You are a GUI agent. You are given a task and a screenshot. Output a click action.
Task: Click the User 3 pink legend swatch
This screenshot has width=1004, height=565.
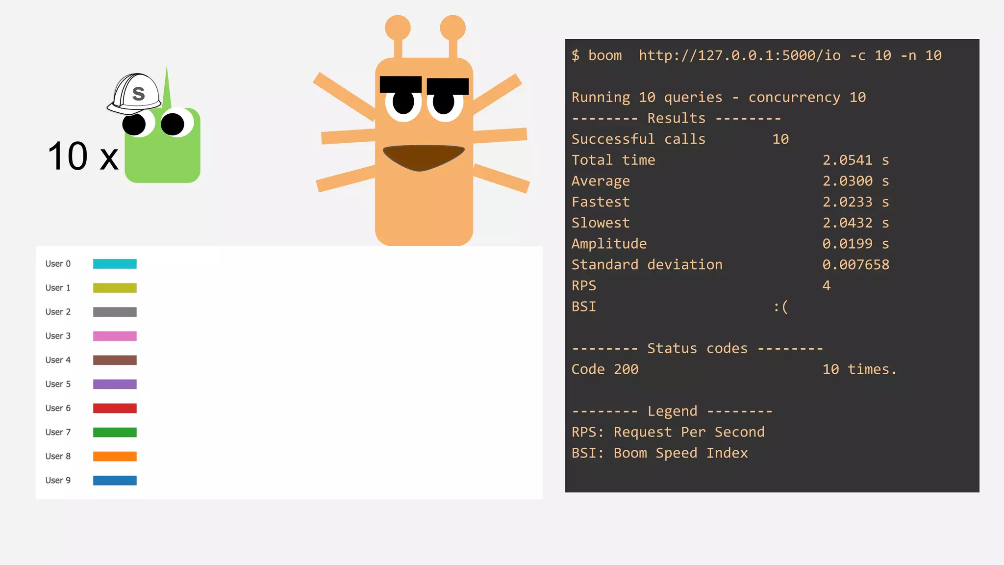tap(115, 336)
